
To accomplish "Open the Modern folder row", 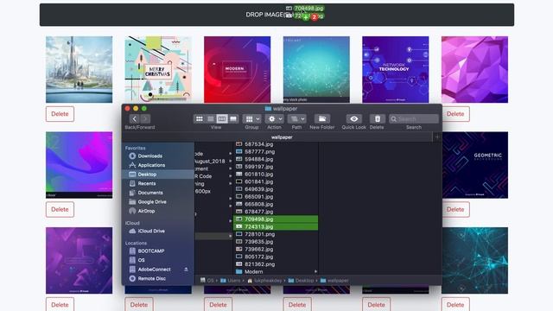I will [x=276, y=271].
